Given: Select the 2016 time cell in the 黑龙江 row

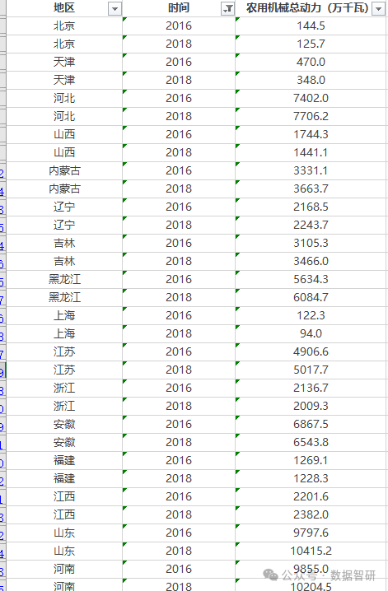Looking at the screenshot, I should click(x=179, y=279).
